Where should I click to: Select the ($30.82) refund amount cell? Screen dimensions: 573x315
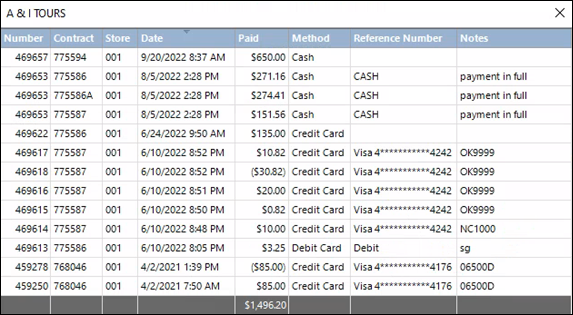265,172
